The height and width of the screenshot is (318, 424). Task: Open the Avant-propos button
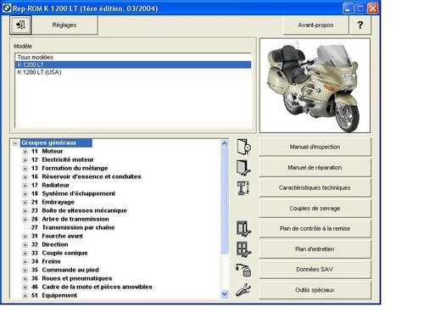315,25
